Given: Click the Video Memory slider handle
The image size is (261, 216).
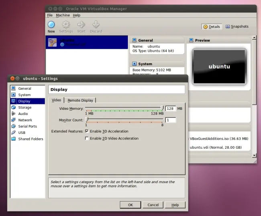Looking at the screenshot, I should pos(162,108).
